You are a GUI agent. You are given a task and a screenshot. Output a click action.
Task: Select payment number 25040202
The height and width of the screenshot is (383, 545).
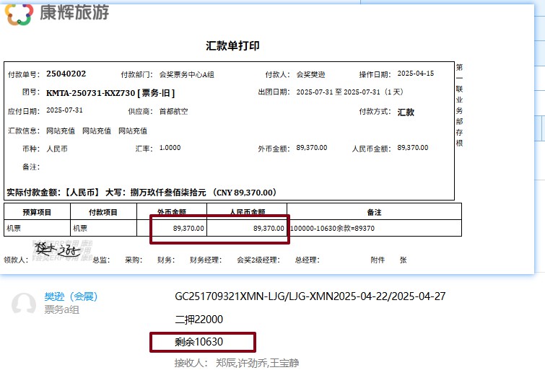pyautogui.click(x=66, y=74)
